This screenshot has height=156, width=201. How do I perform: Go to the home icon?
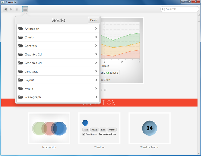pyautogui.click(x=17, y=9)
